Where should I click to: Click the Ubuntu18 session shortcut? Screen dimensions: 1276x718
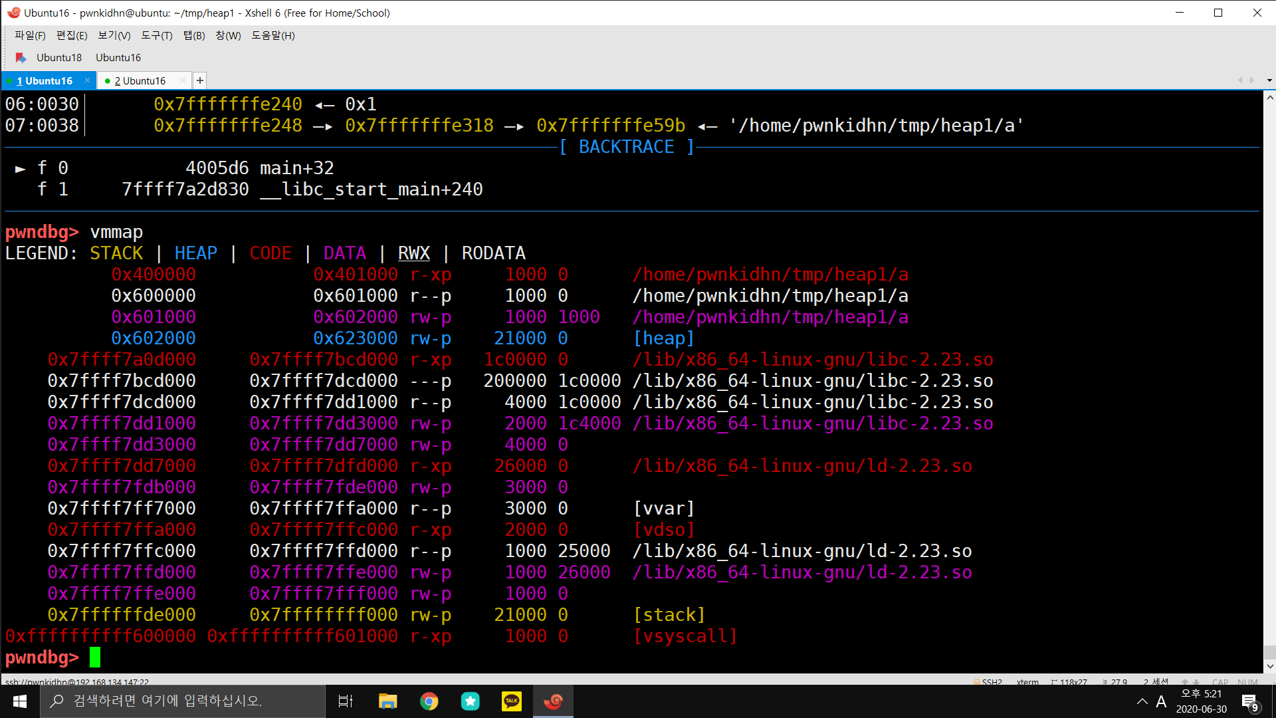tap(59, 58)
